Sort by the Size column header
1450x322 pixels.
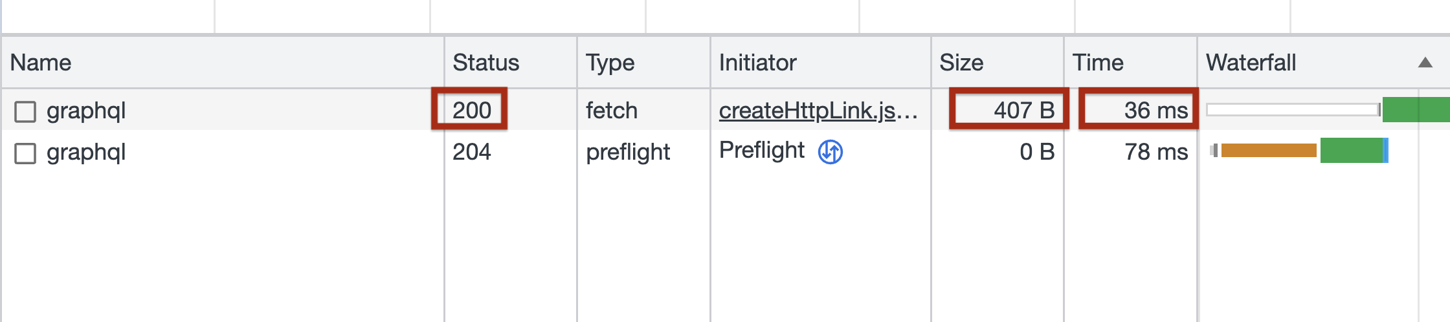tap(961, 63)
